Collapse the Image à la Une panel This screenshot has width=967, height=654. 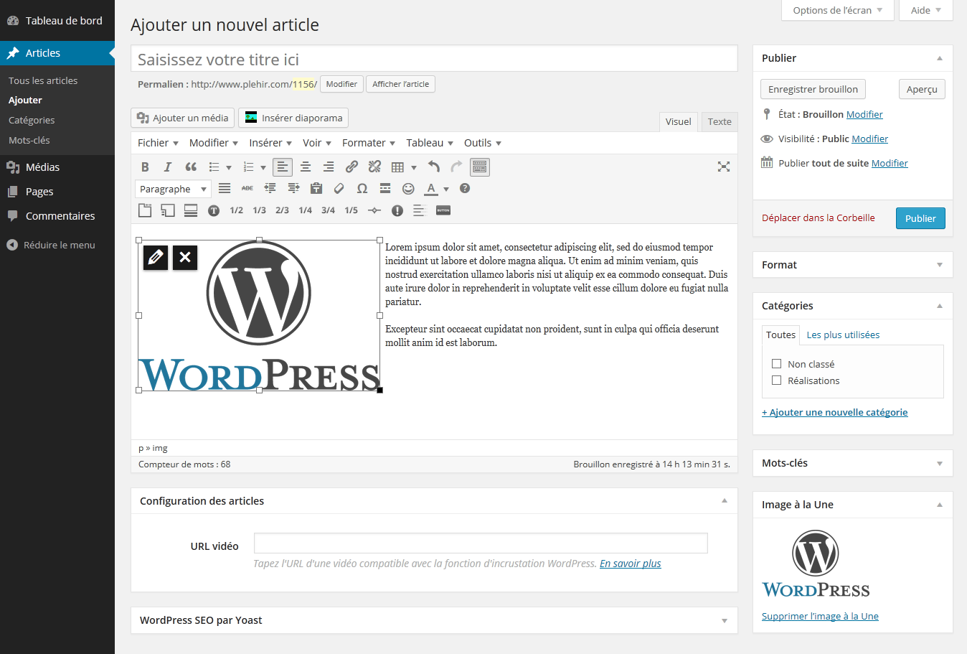point(940,505)
